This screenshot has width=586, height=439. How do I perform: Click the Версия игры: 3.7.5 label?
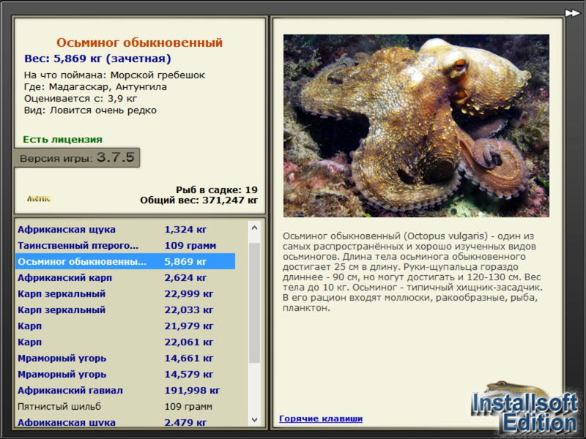coord(77,157)
